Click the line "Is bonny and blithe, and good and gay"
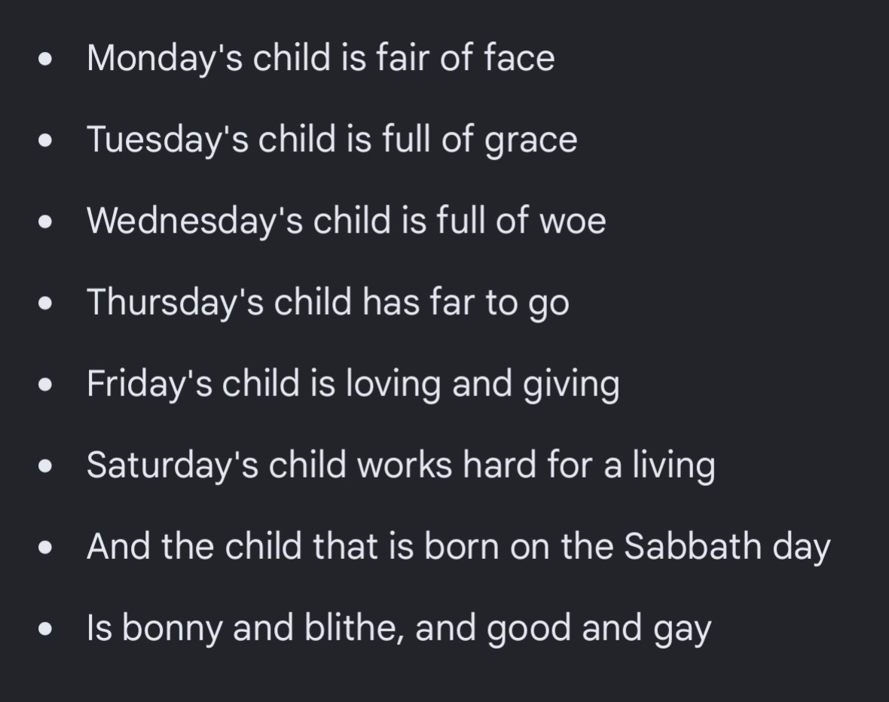 pos(399,629)
